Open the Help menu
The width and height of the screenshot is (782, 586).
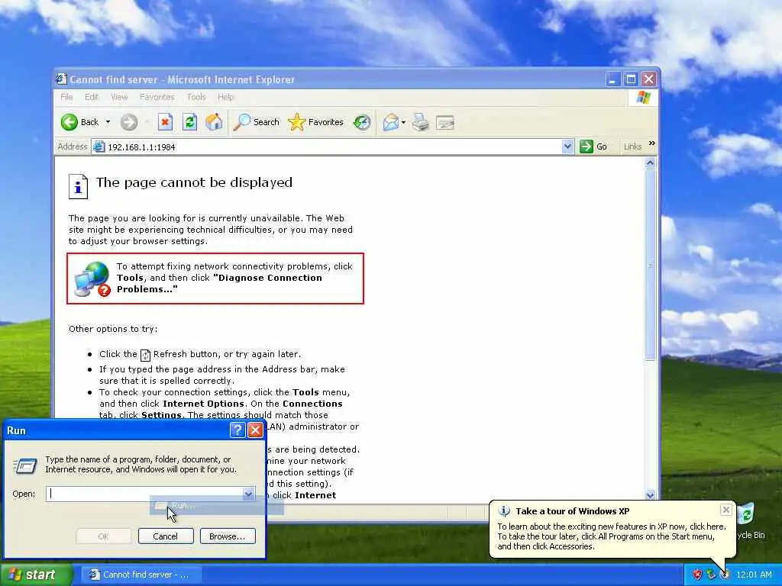click(225, 97)
